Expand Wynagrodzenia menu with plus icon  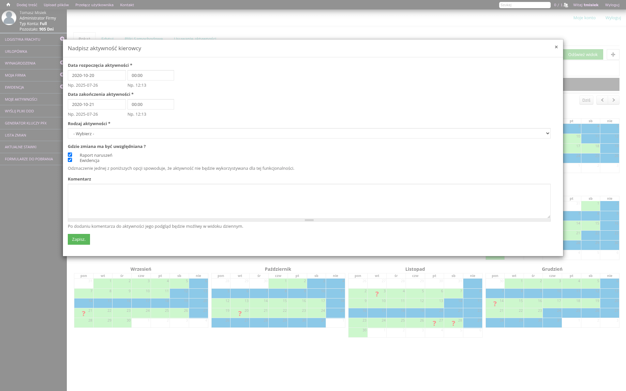[x=62, y=63]
